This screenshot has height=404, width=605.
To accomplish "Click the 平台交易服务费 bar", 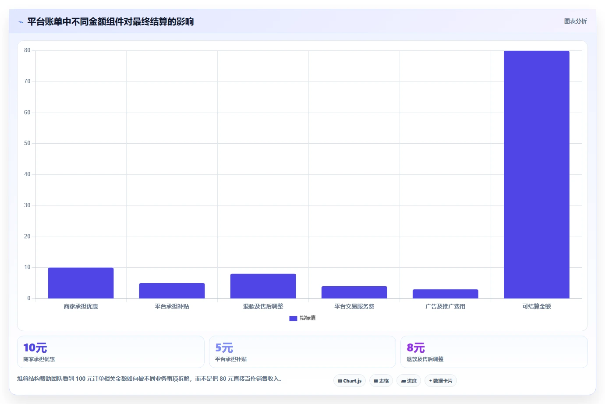I will click(354, 292).
